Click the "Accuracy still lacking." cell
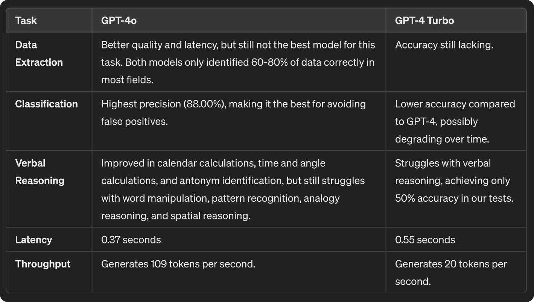 click(x=444, y=45)
